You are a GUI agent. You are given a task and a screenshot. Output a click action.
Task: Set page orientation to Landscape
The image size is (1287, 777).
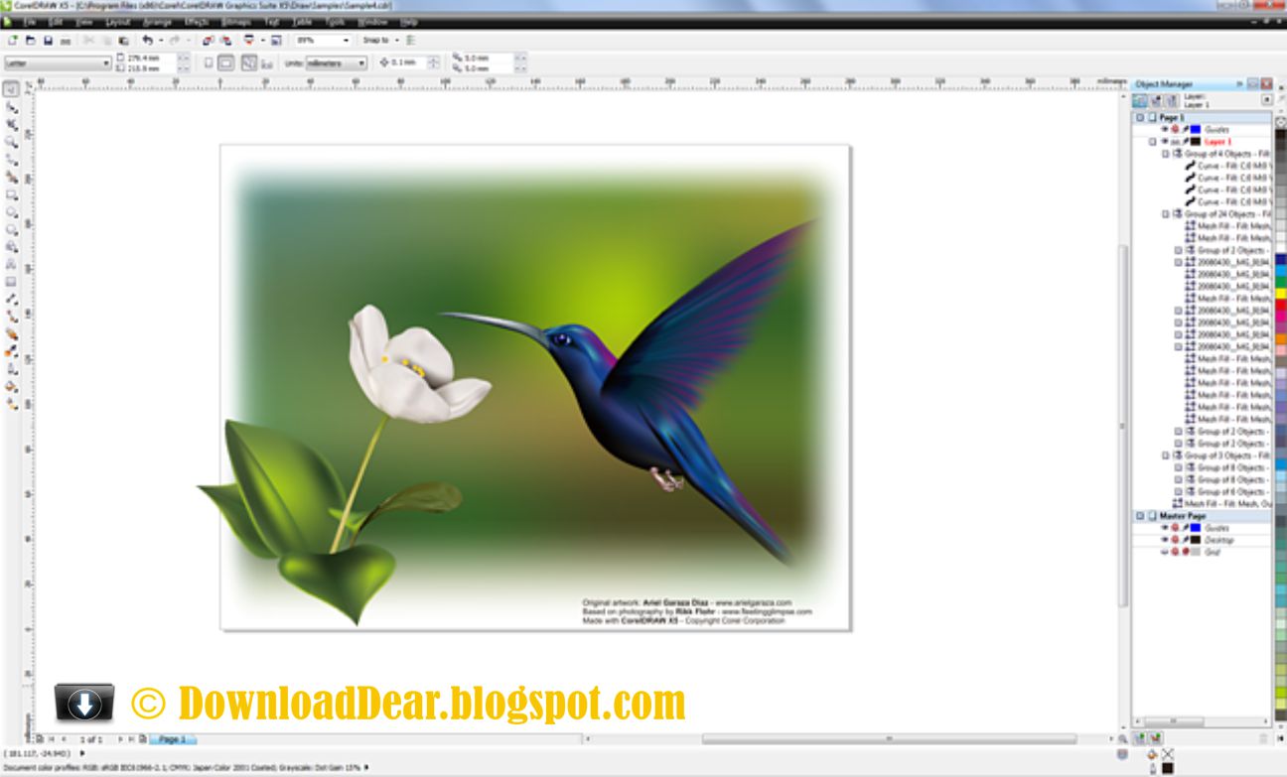click(226, 63)
